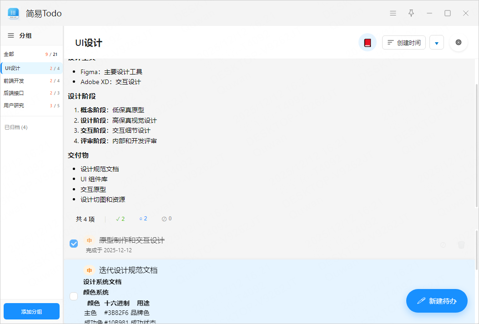Collapse the 分组 sidebar with hamburger icon
This screenshot has height=324, width=479.
point(11,35)
